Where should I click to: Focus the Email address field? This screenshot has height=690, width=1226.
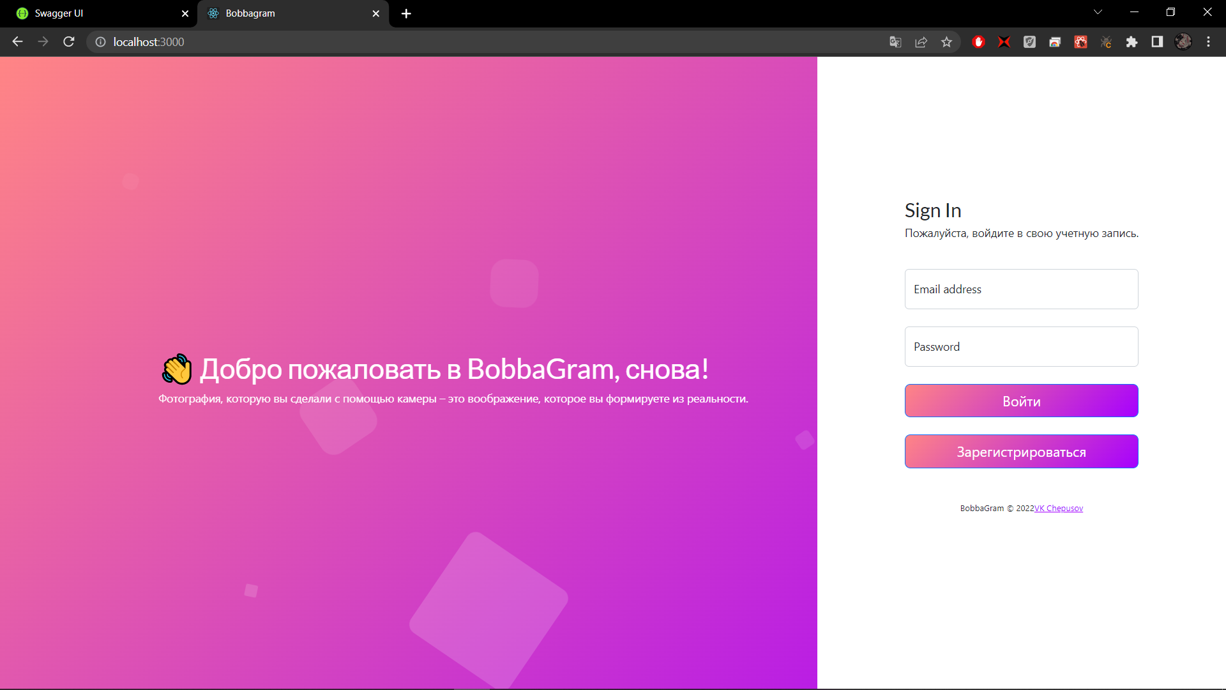pos(1021,289)
